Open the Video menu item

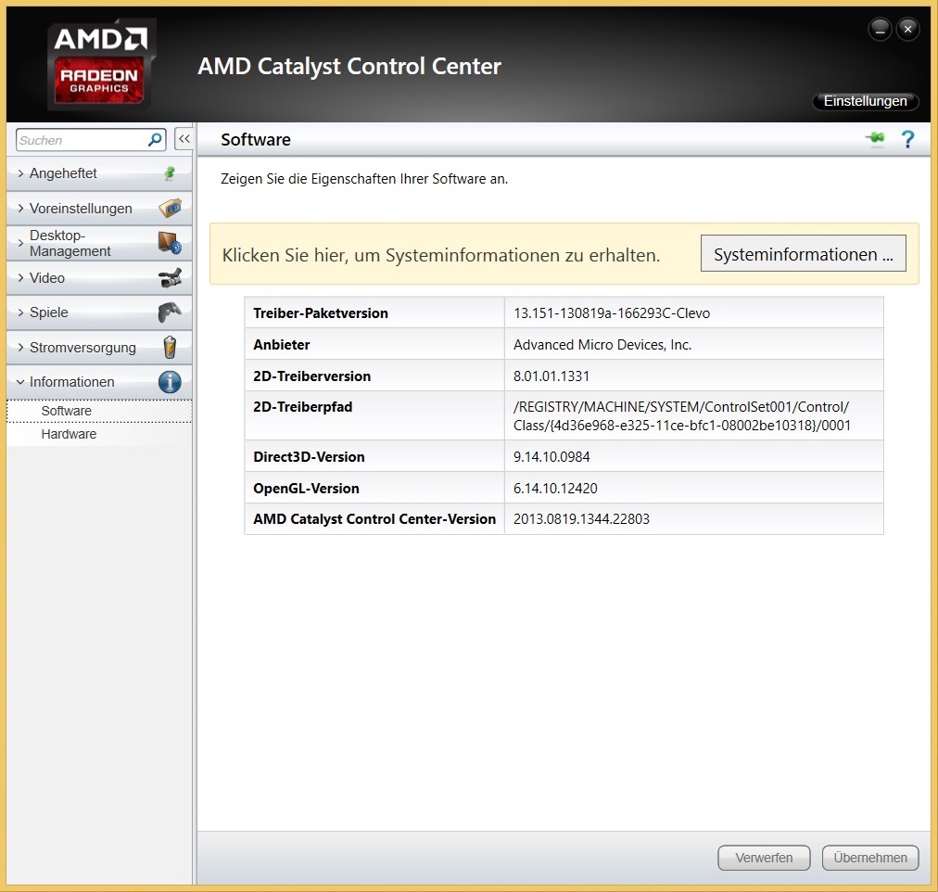pos(99,277)
